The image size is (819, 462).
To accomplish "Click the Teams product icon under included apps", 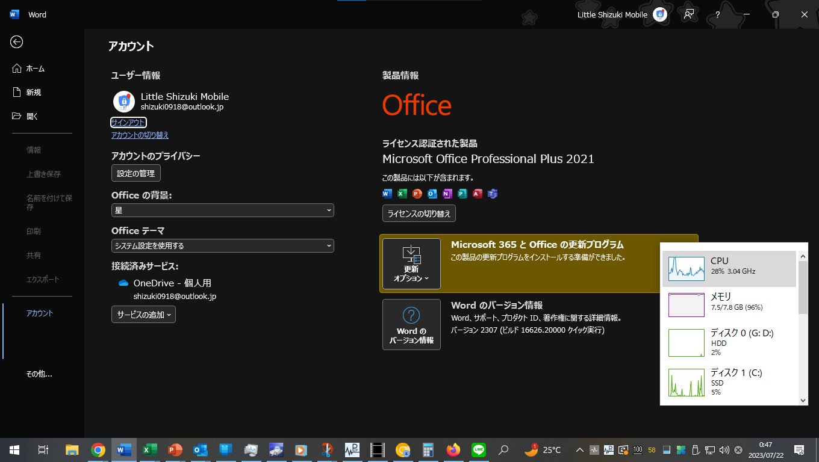I will pos(493,194).
